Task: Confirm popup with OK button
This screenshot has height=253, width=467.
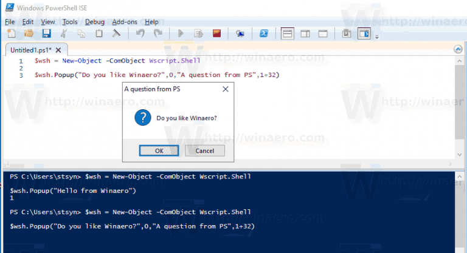Action: coord(159,150)
